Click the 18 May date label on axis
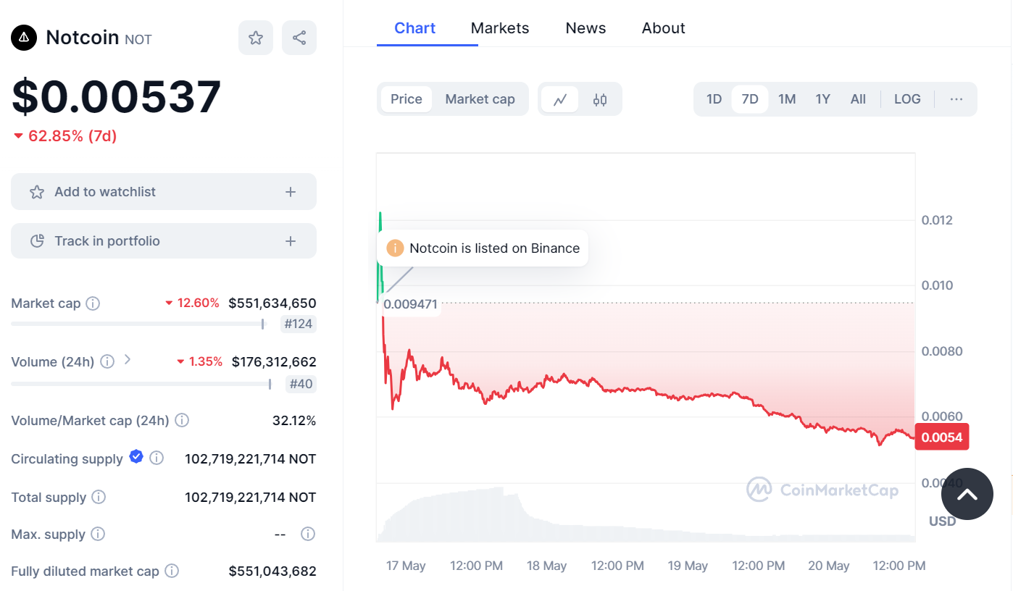The image size is (1013, 591). click(547, 566)
